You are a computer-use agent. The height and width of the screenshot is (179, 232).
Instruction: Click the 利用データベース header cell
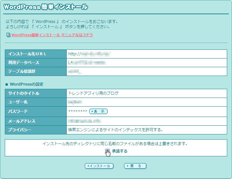(36, 63)
